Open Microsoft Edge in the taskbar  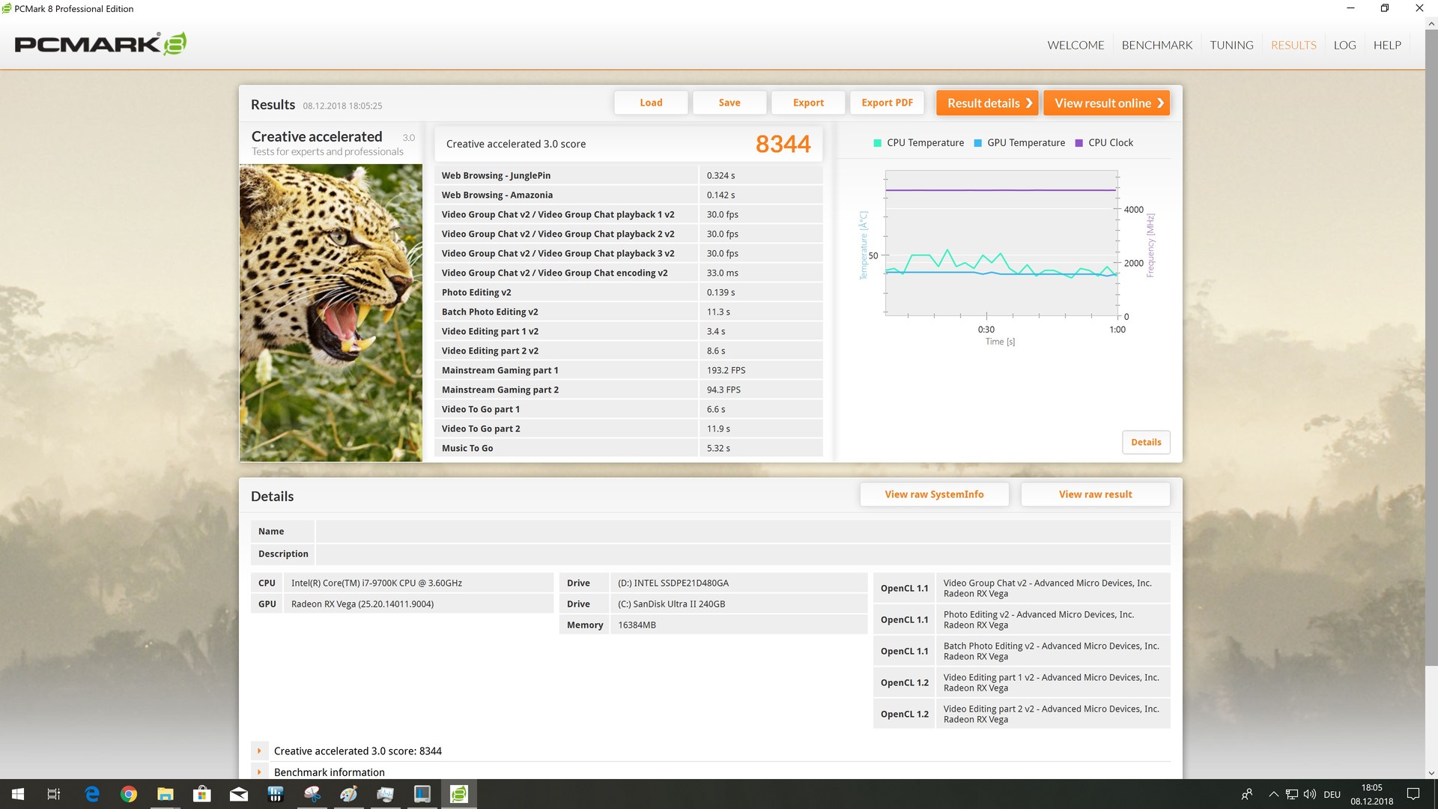92,794
